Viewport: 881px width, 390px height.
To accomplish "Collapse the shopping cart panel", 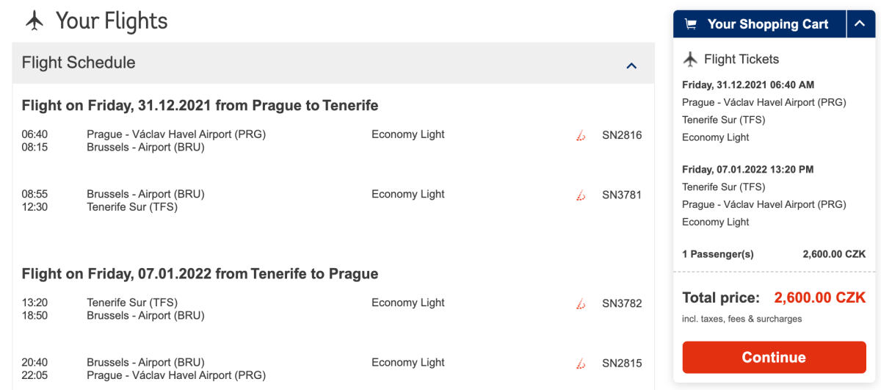I will point(860,24).
